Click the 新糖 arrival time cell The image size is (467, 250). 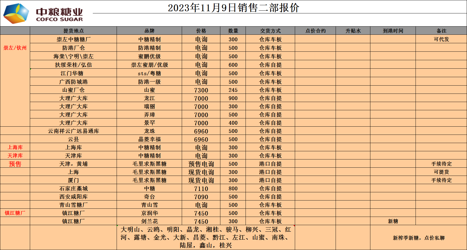(393, 221)
